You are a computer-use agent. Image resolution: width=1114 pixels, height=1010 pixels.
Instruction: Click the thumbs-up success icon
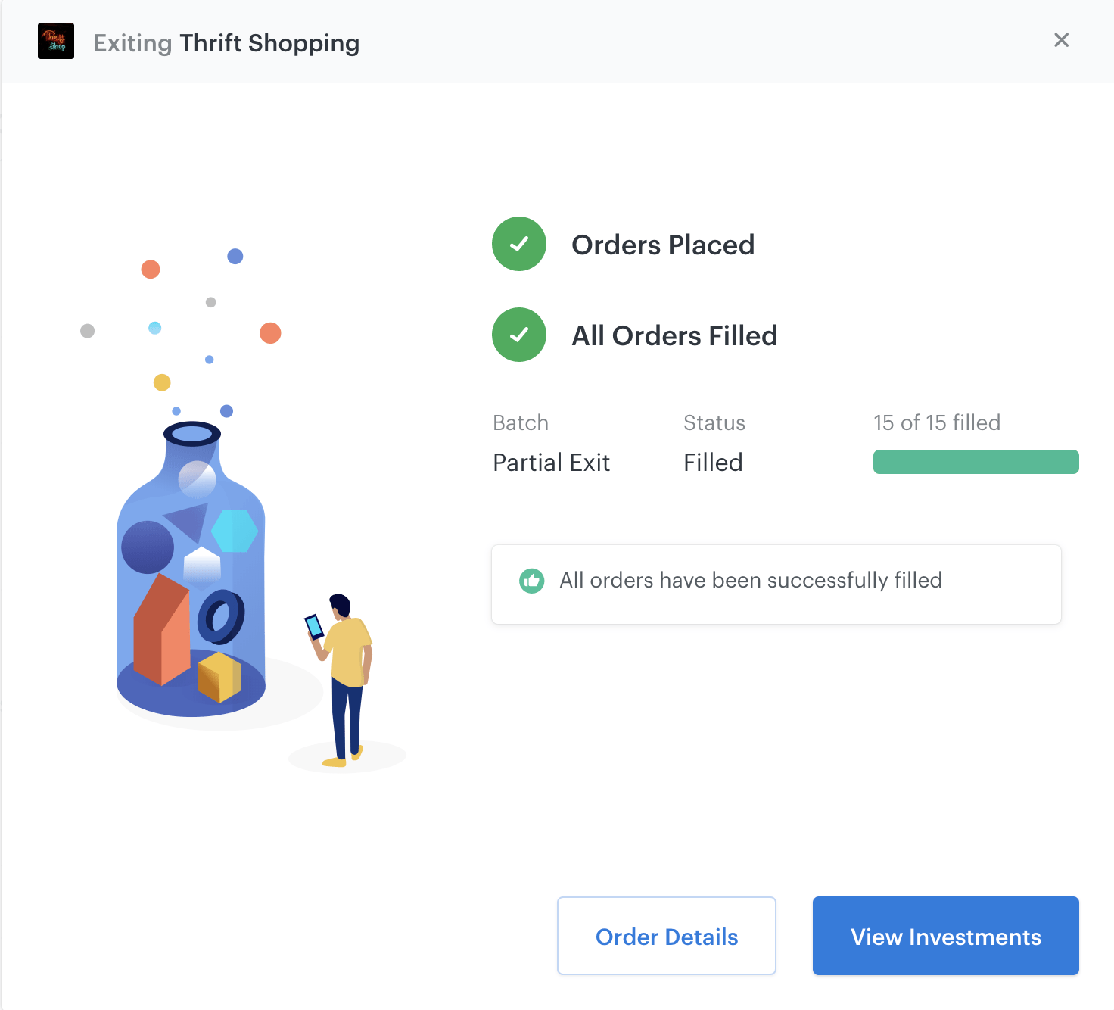[x=532, y=581]
